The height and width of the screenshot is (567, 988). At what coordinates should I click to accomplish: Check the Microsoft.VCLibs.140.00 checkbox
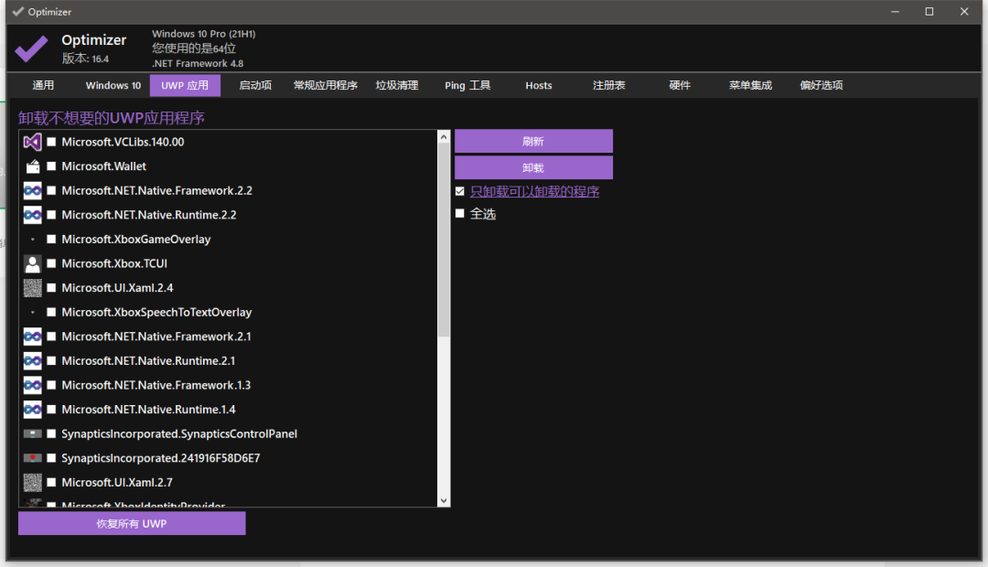coord(51,143)
